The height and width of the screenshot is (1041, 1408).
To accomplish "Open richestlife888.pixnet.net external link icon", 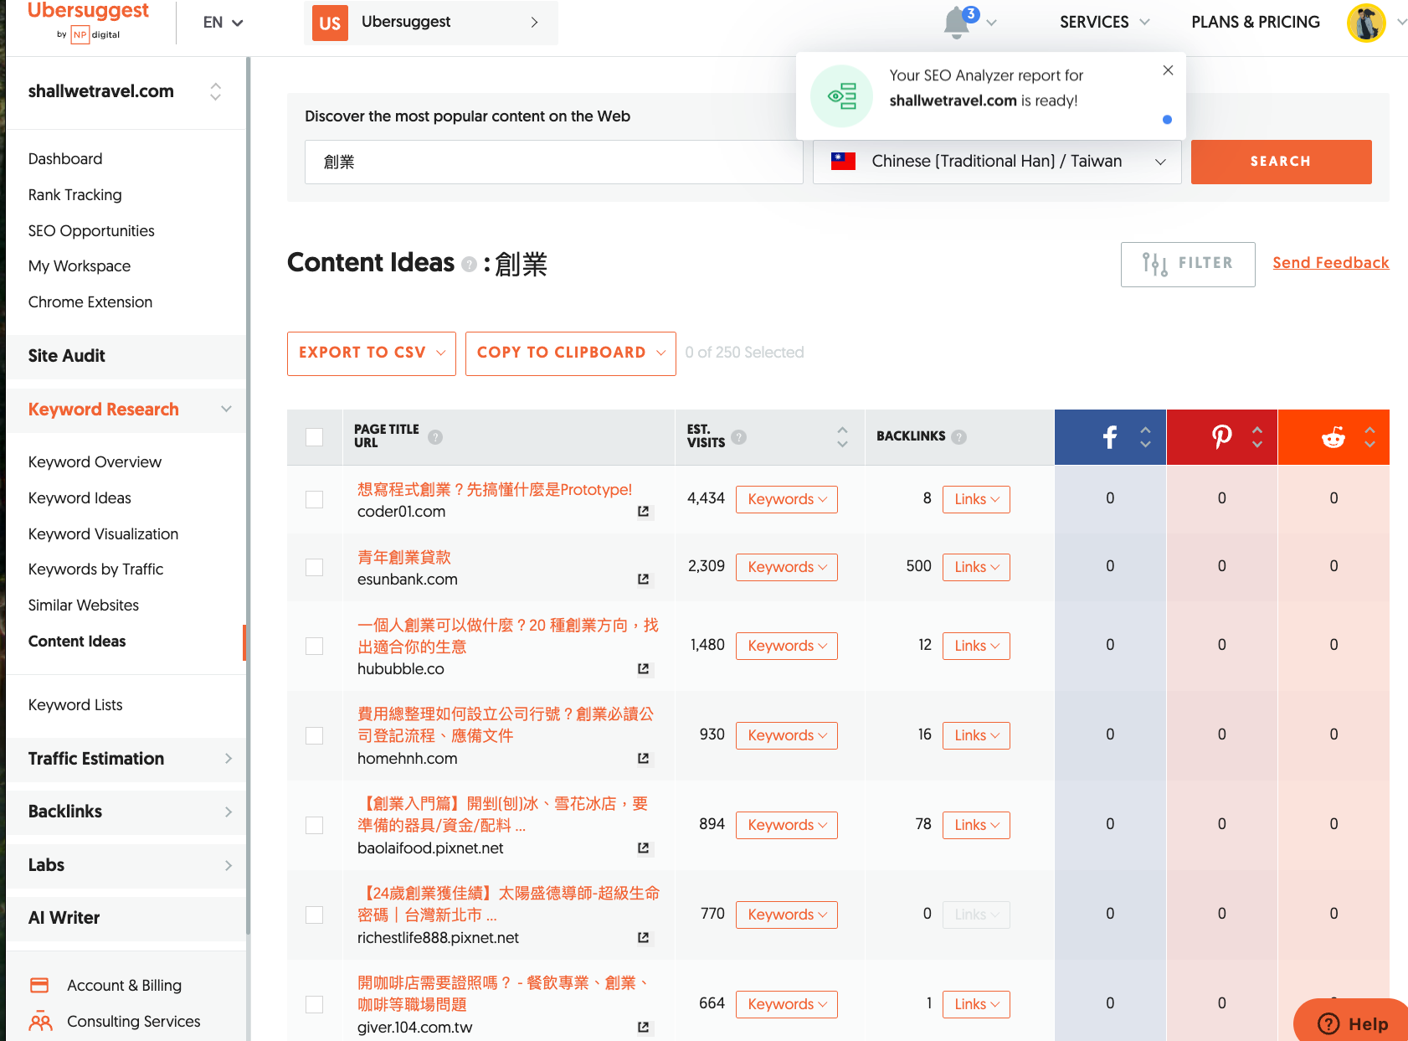I will click(643, 937).
